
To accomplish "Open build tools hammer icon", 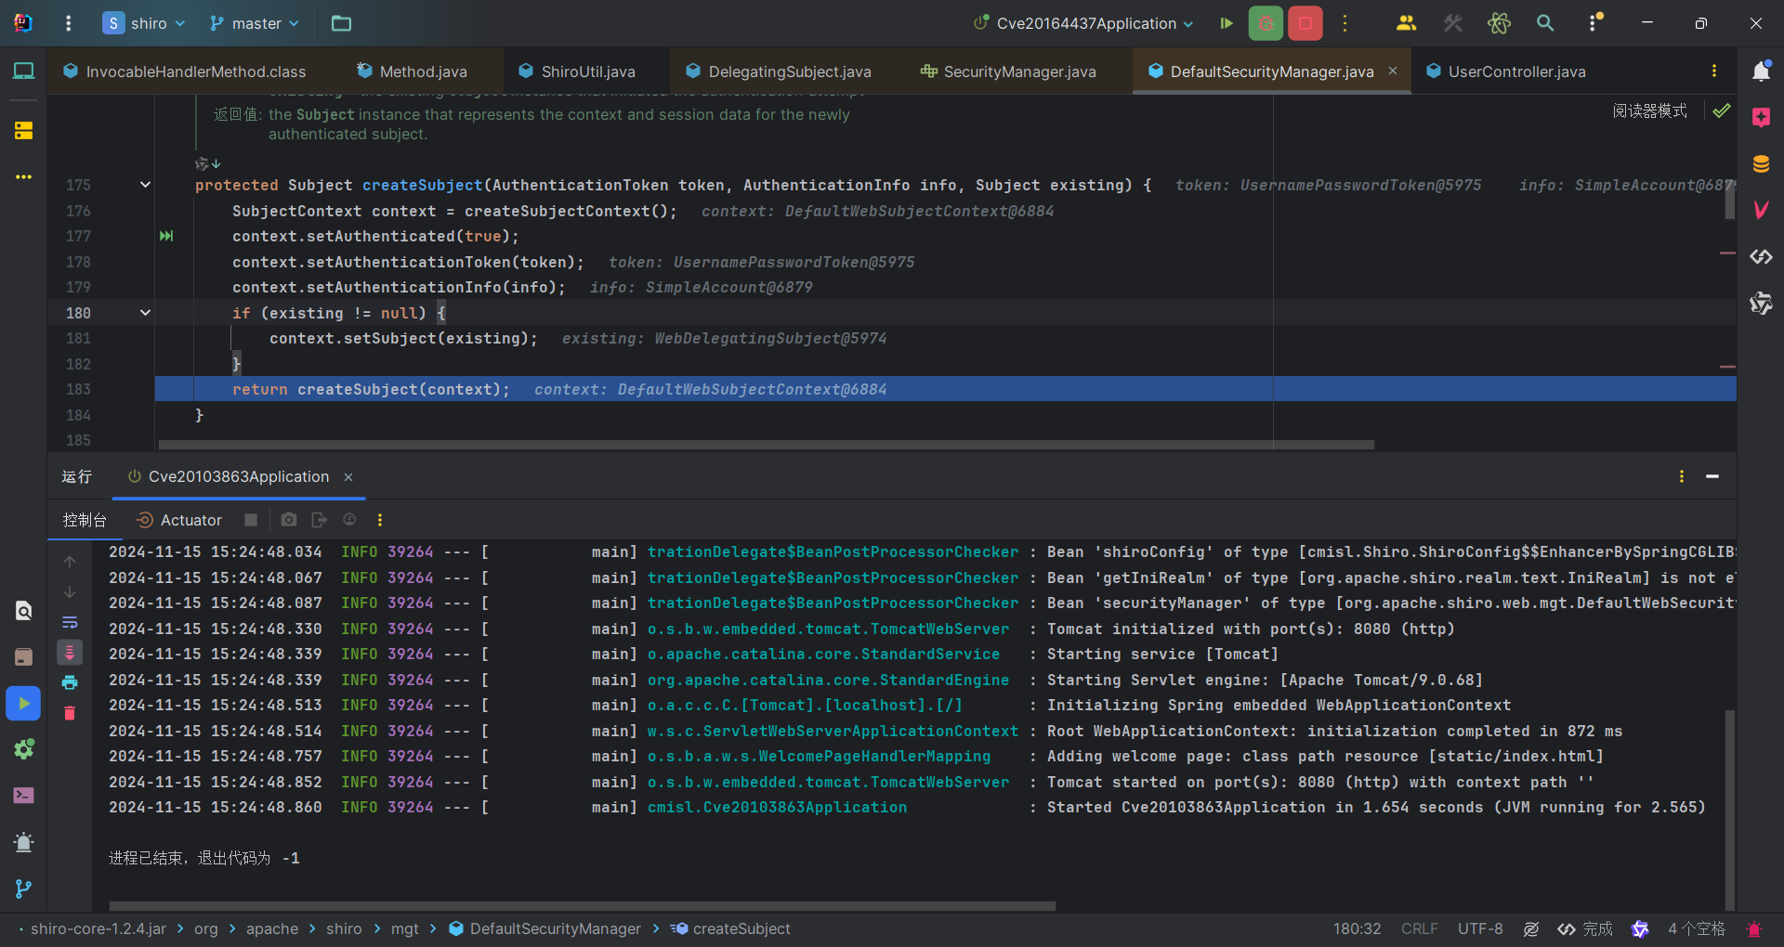I will 1452,23.
